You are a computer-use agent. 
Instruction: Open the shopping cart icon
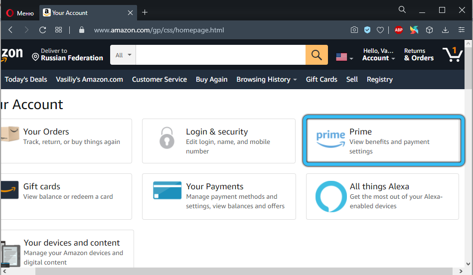(x=452, y=54)
